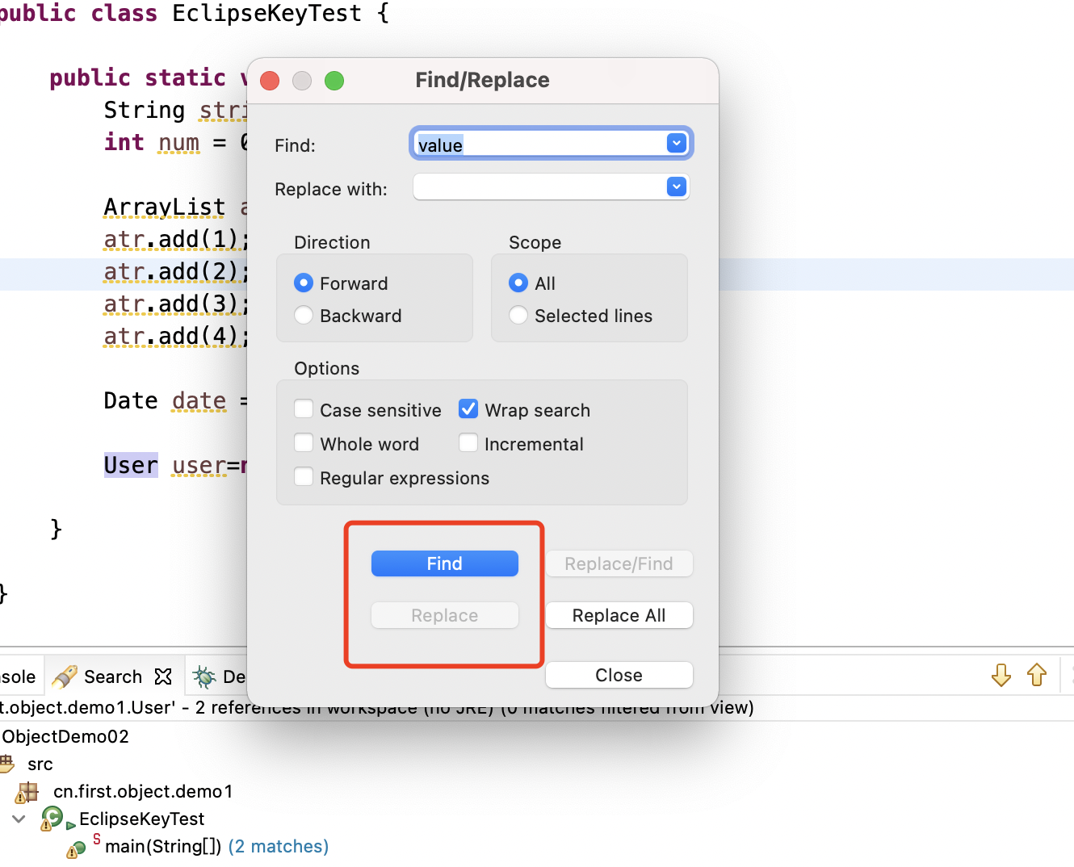Click the EclipseKeyTest class icon in results
Image resolution: width=1074 pixels, height=867 pixels.
click(x=52, y=819)
